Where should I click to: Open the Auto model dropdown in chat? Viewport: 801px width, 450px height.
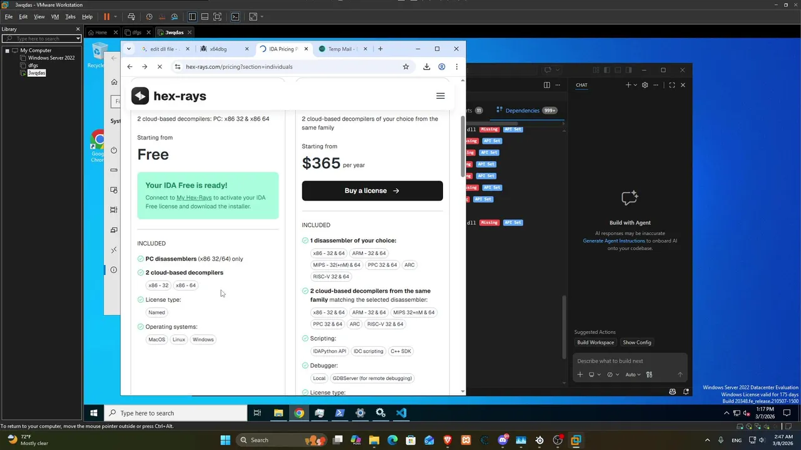coord(632,374)
